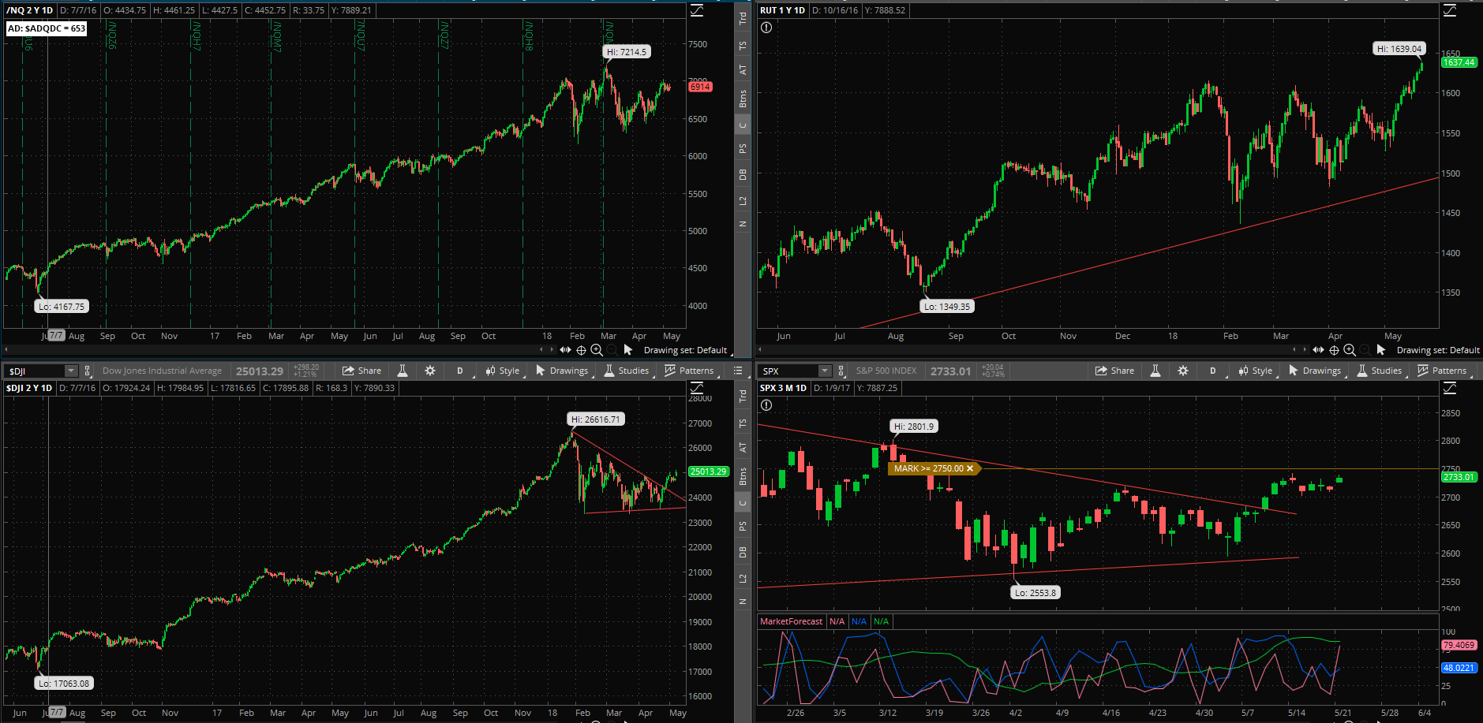The height and width of the screenshot is (723, 1483).
Task: Expand the $DJI symbol dropdown
Action: tap(71, 371)
